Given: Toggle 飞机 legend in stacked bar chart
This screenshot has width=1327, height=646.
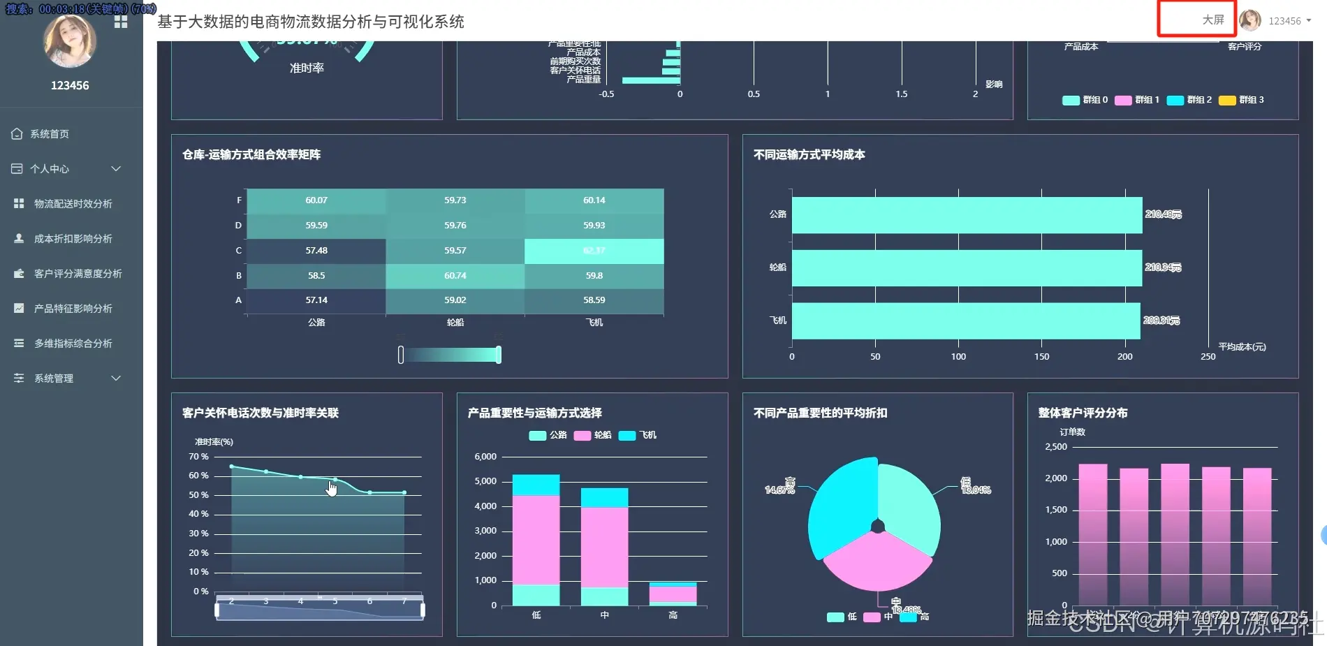Looking at the screenshot, I should pos(638,435).
